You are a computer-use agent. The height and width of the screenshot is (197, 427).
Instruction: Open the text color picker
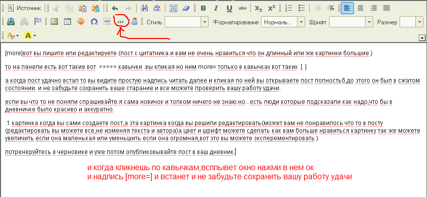click(11, 35)
